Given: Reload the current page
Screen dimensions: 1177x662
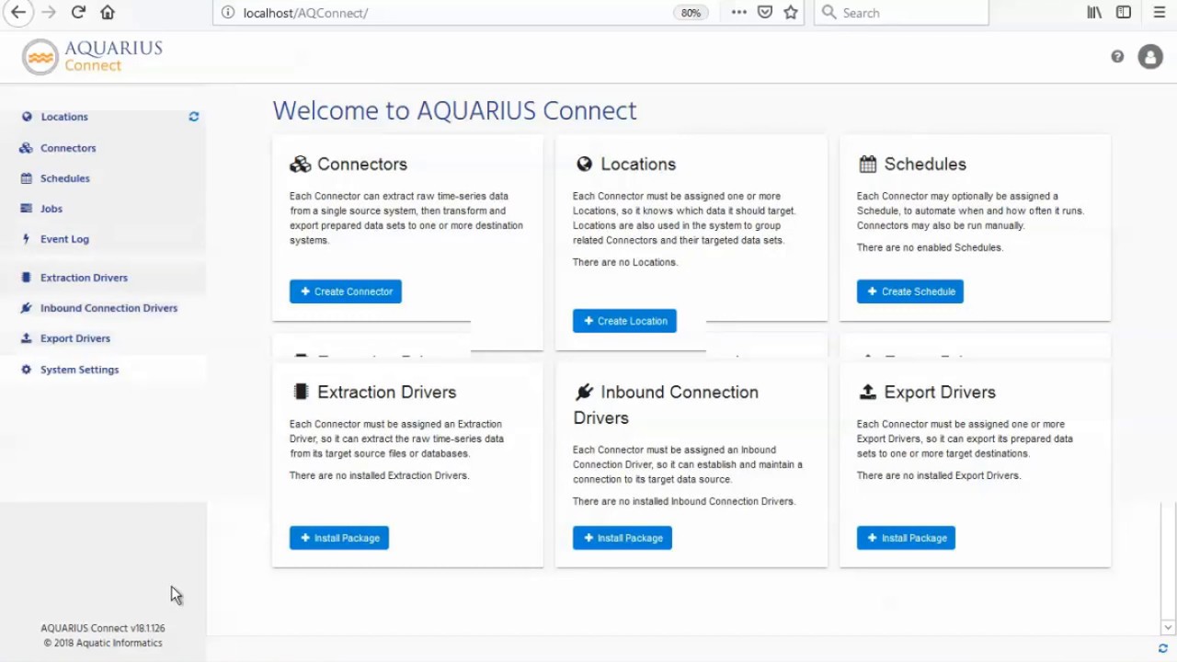Looking at the screenshot, I should click(x=78, y=13).
